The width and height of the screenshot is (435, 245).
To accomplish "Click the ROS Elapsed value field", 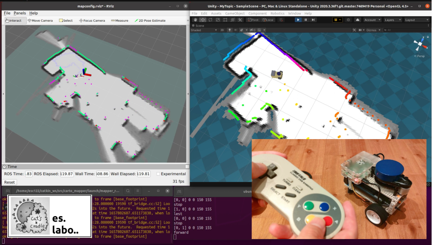I will click(67, 174).
